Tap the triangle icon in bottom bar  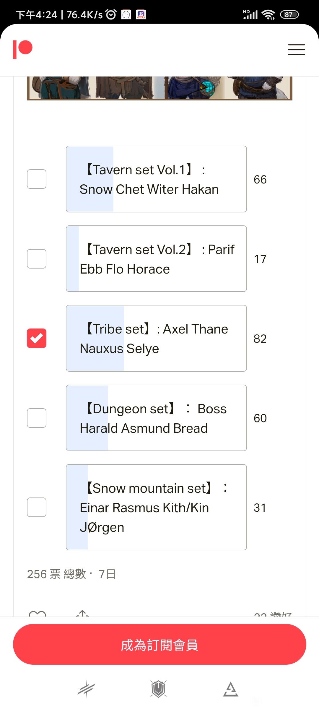231,689
